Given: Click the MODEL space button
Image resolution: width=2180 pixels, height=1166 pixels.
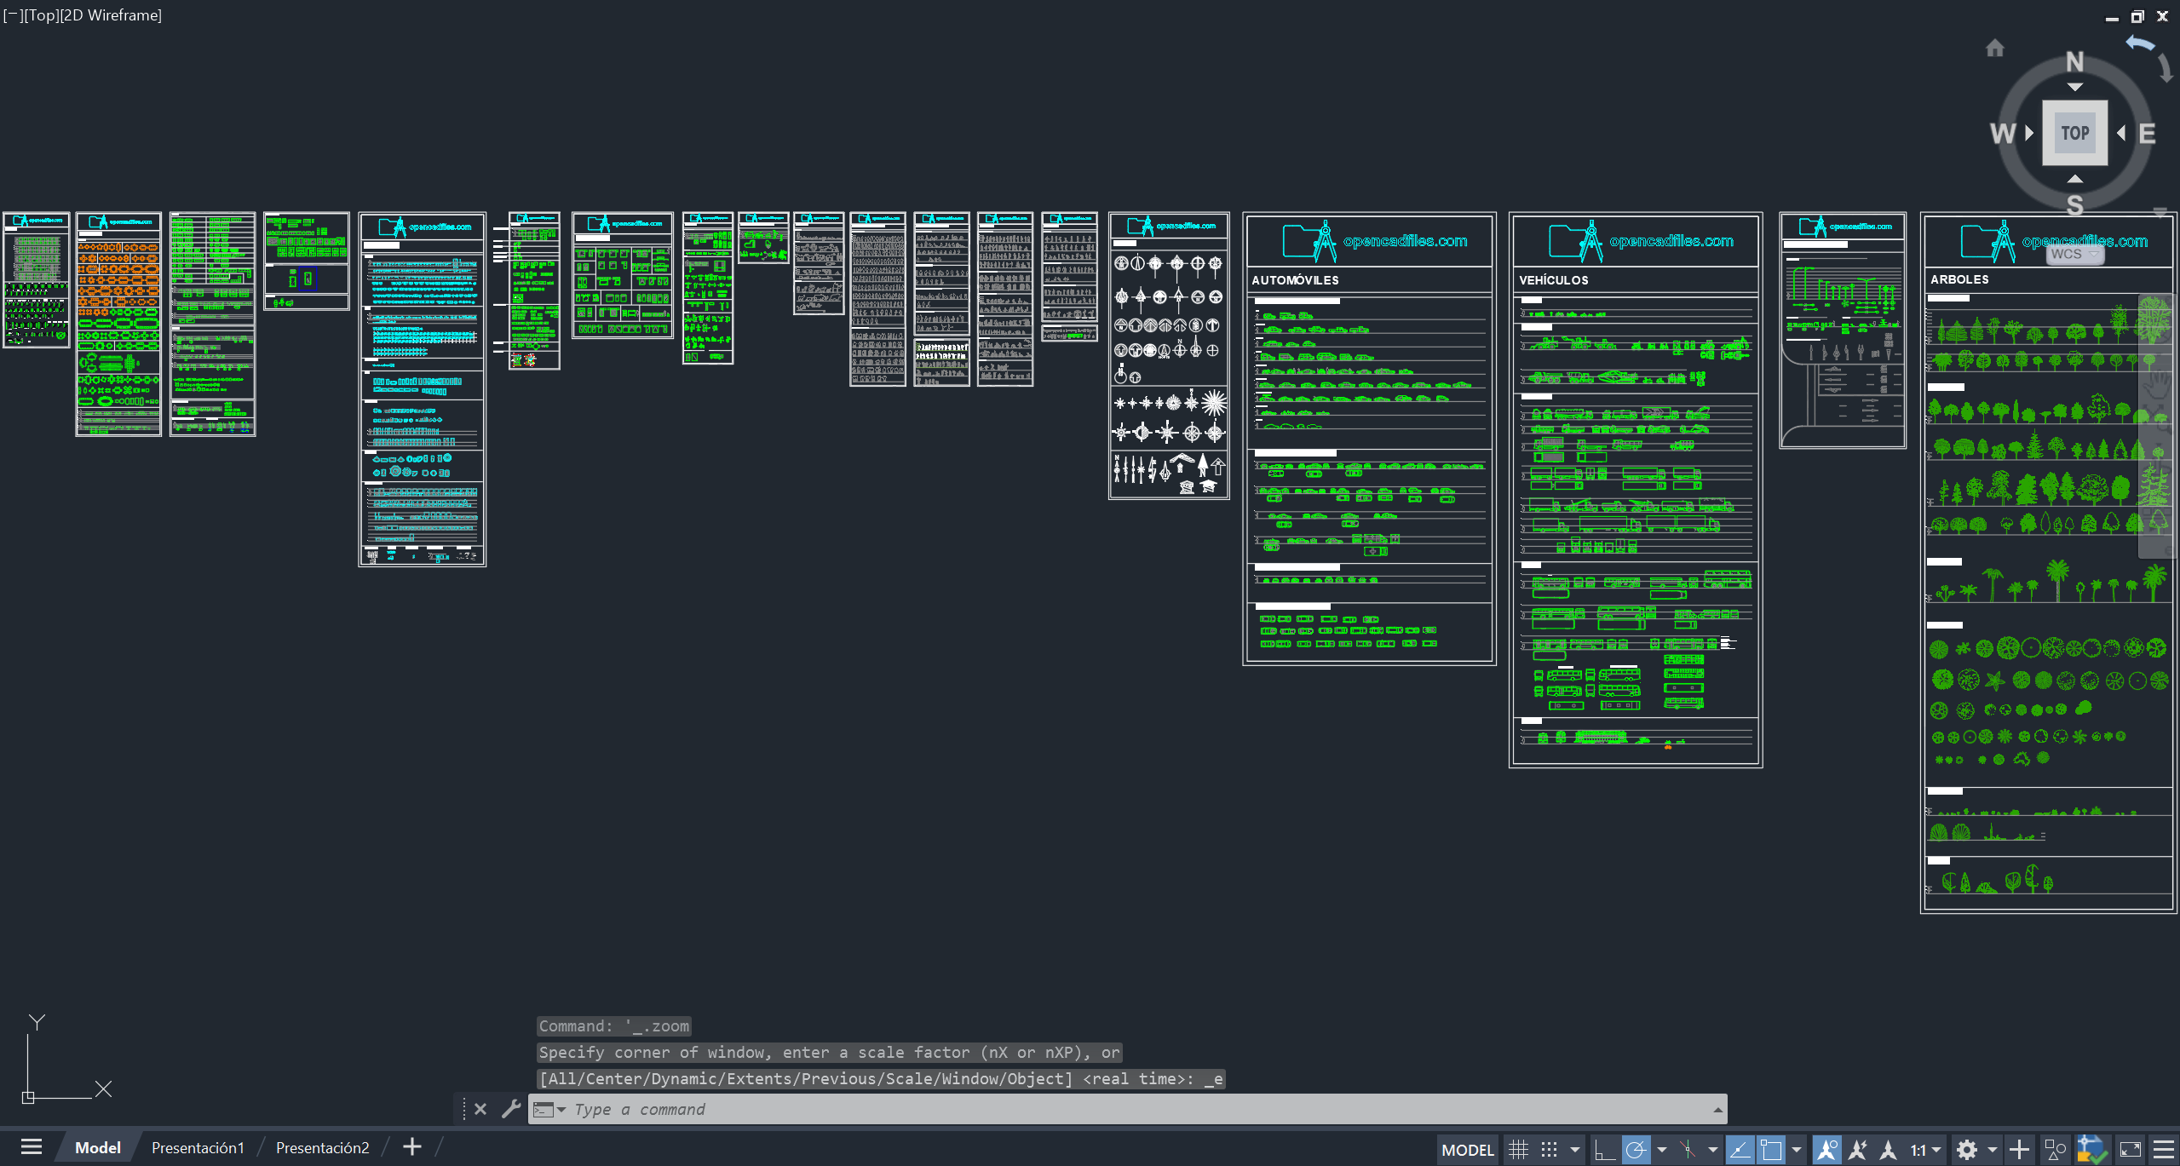Looking at the screenshot, I should coord(1467,1150).
